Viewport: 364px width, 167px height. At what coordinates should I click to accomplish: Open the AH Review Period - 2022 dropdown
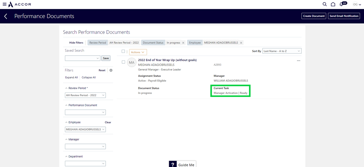pos(85,95)
